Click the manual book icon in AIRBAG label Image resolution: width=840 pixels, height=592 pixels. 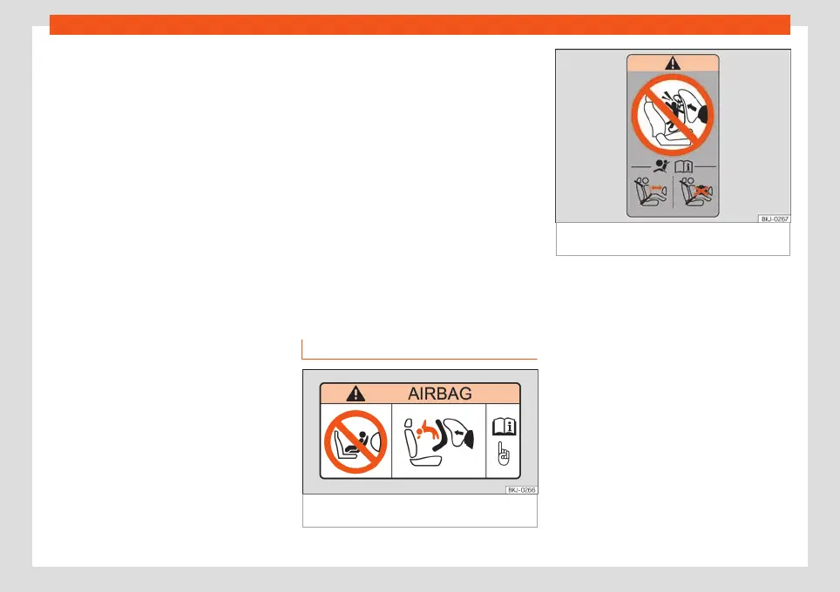coord(505,427)
